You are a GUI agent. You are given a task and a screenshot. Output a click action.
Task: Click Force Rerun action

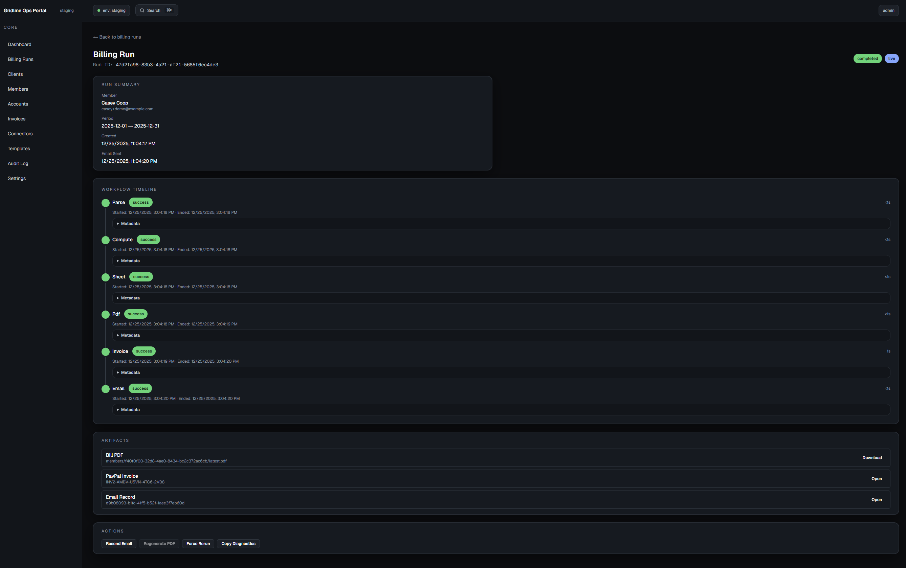(x=198, y=544)
